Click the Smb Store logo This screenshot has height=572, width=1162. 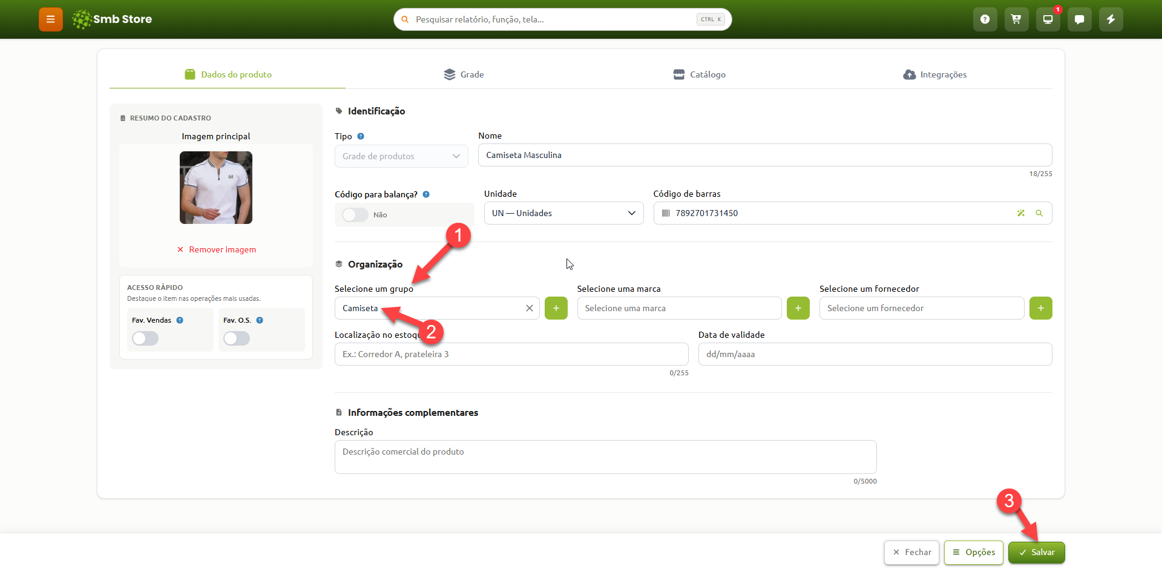[112, 19]
